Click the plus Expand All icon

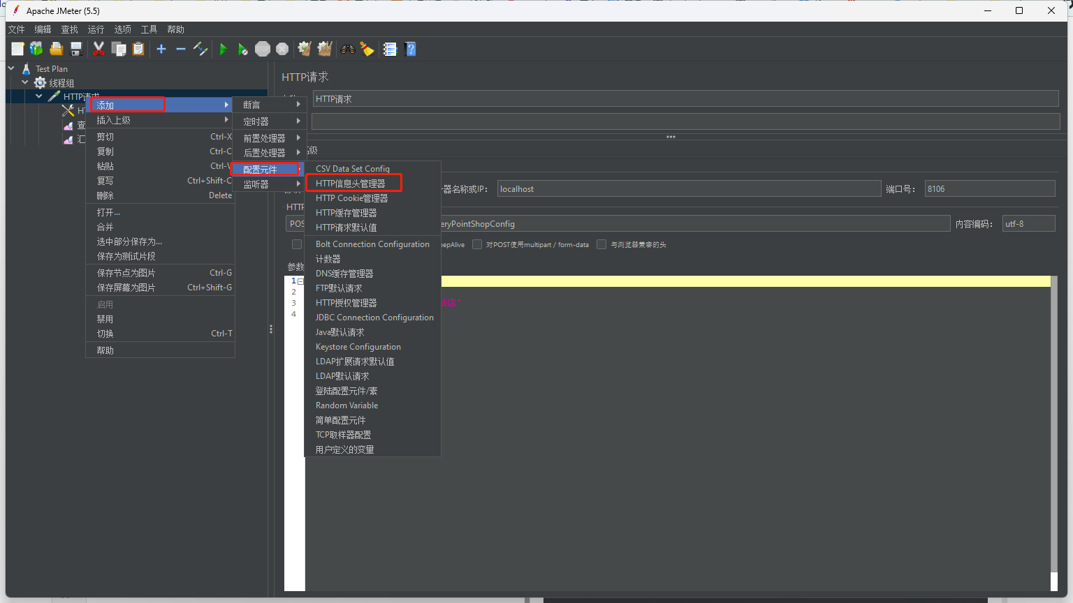pyautogui.click(x=161, y=49)
